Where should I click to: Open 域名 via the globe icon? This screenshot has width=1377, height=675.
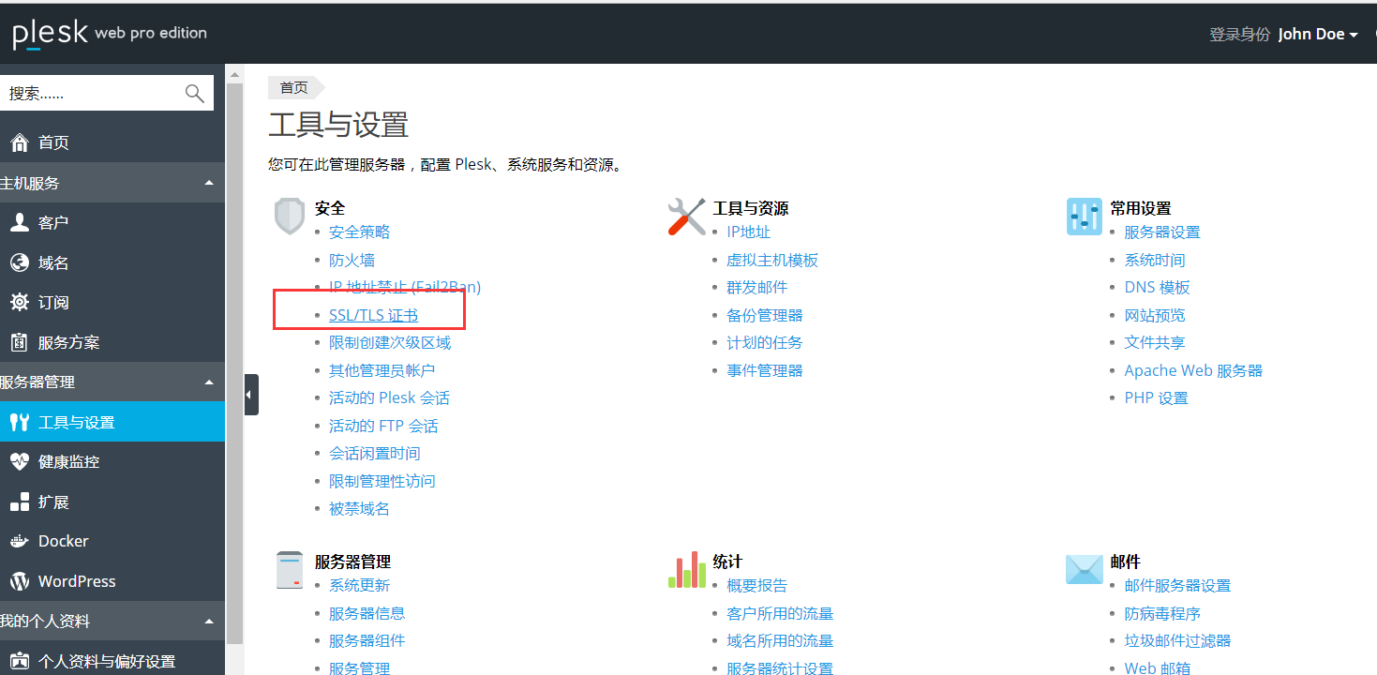pos(18,262)
